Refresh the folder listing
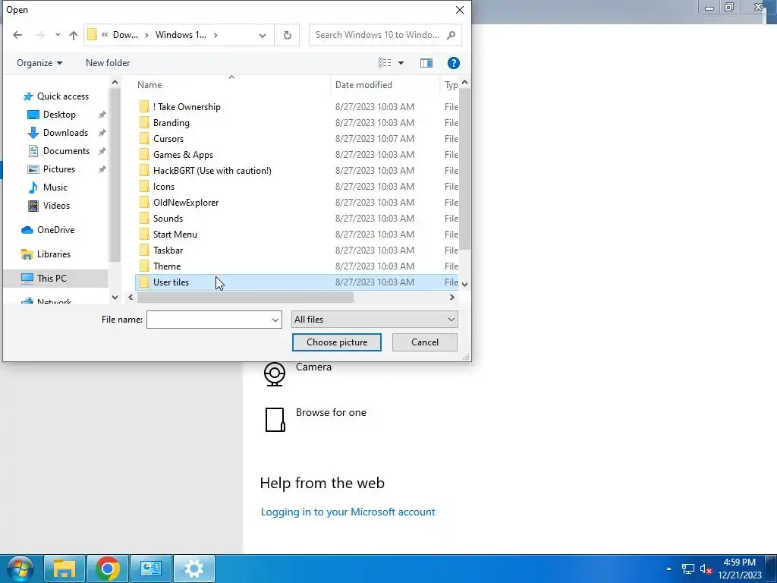The height and width of the screenshot is (583, 777). [x=288, y=35]
